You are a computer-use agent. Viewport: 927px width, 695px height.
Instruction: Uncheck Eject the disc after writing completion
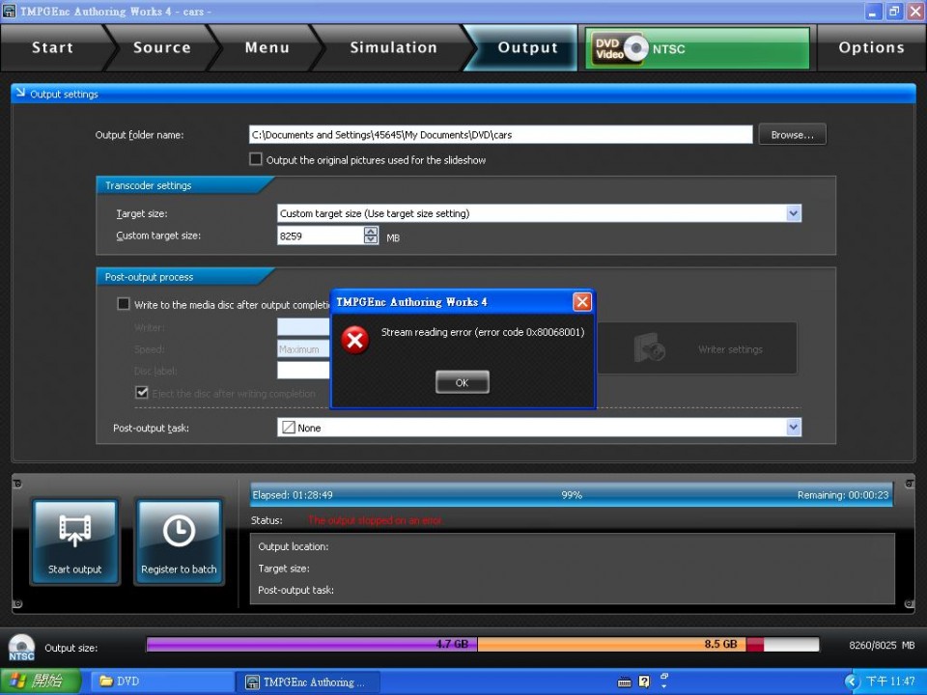142,393
